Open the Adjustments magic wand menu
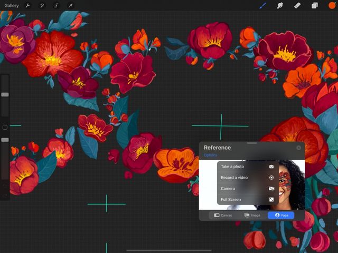 (x=42, y=6)
